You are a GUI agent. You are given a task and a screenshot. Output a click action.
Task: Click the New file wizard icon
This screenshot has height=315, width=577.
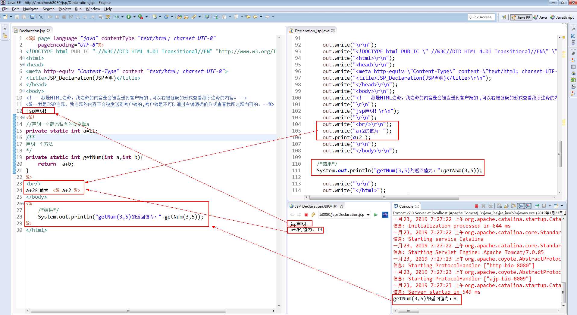tap(5, 17)
